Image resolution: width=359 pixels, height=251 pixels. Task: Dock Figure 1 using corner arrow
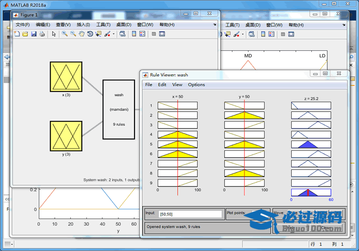tap(214, 25)
